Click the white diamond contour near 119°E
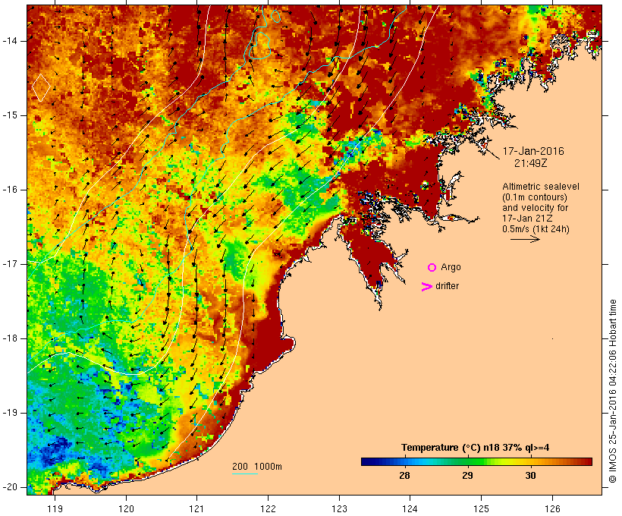 41,87
